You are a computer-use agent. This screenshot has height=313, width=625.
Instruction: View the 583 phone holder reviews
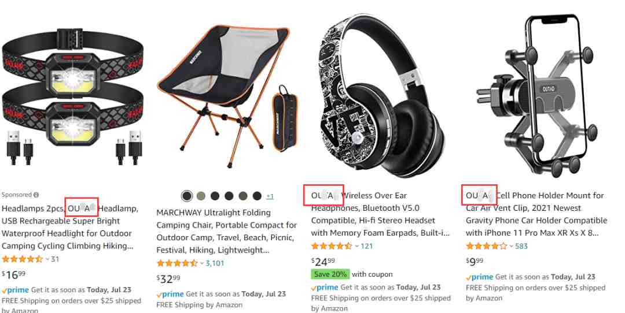click(x=521, y=246)
